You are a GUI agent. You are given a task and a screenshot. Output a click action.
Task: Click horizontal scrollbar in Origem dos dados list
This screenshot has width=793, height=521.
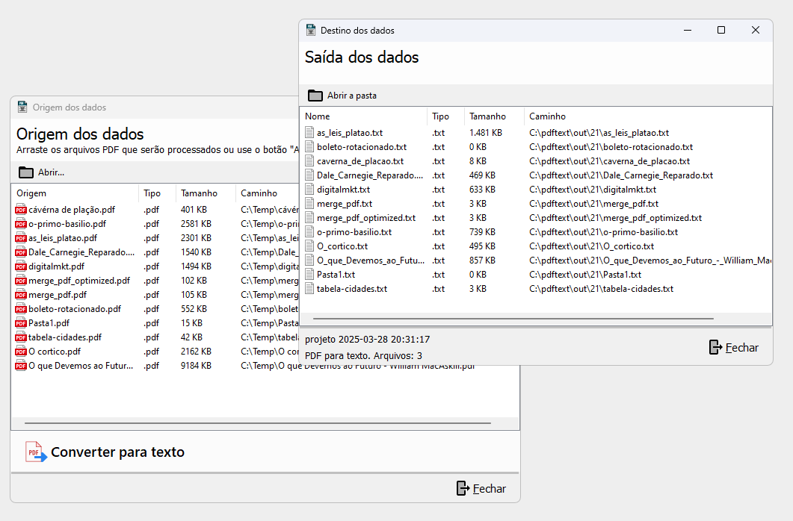pyautogui.click(x=258, y=423)
